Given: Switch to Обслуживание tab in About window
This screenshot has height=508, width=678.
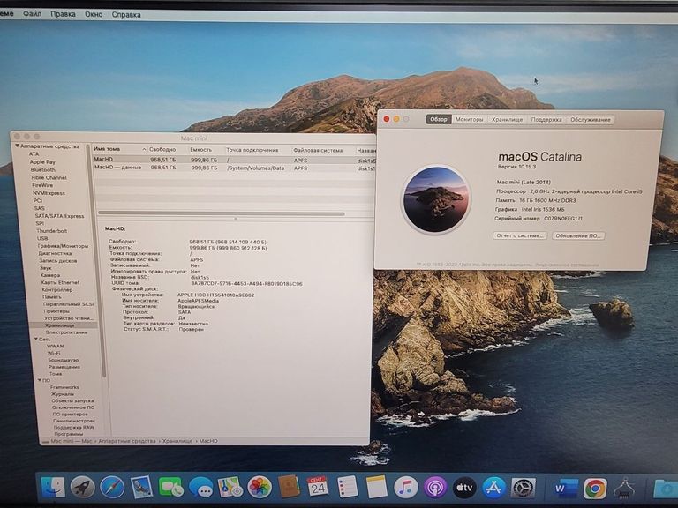Looking at the screenshot, I should (591, 120).
